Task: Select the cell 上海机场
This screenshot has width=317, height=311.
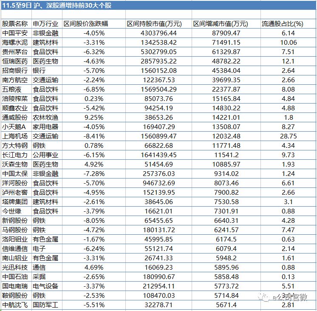Action: point(15,136)
